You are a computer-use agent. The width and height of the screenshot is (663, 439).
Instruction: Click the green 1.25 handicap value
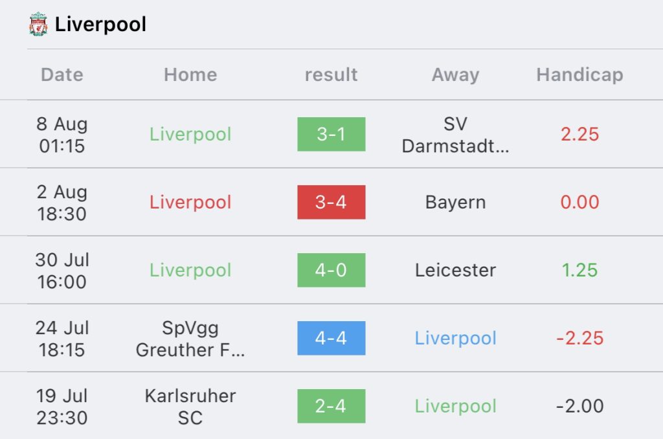(x=579, y=270)
